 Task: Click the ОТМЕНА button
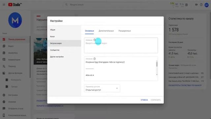point(144,100)
